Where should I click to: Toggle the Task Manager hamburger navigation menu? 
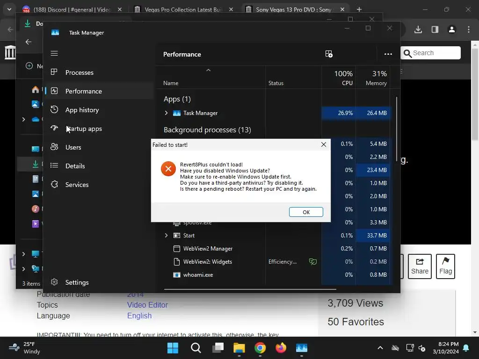(54, 53)
